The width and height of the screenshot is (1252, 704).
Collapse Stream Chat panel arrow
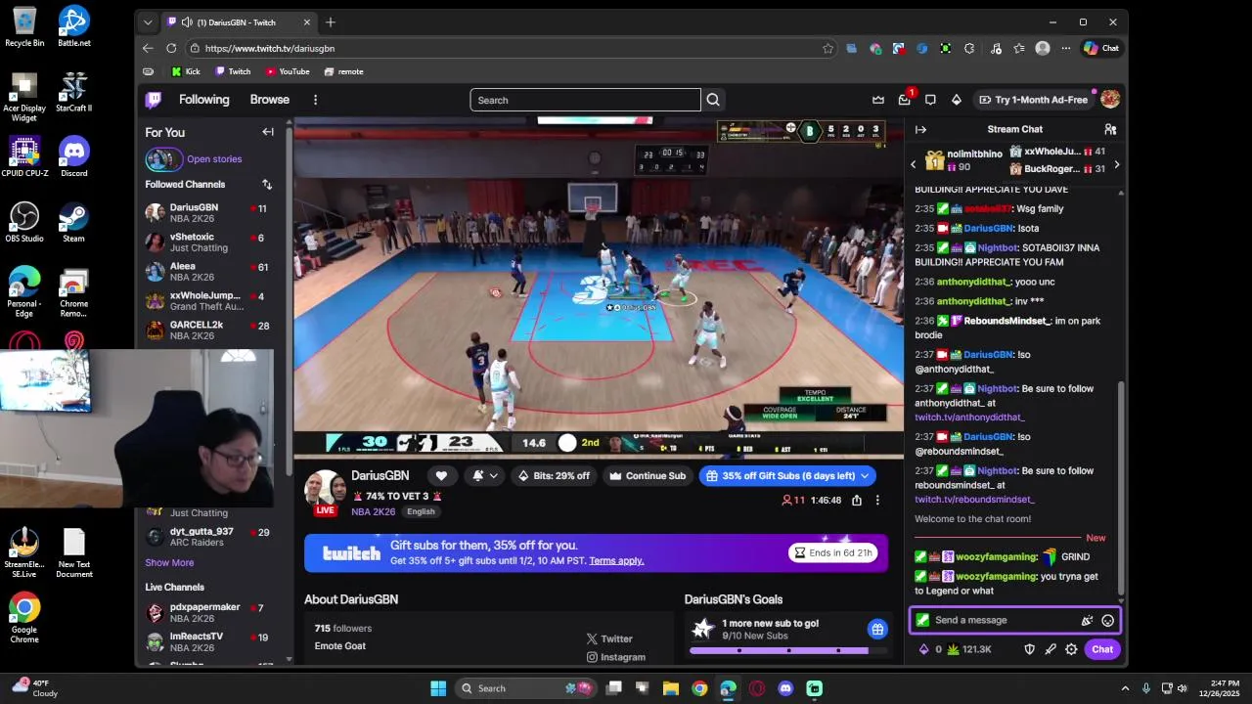[x=920, y=129]
